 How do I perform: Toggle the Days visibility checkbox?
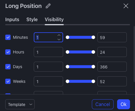coord(8,67)
